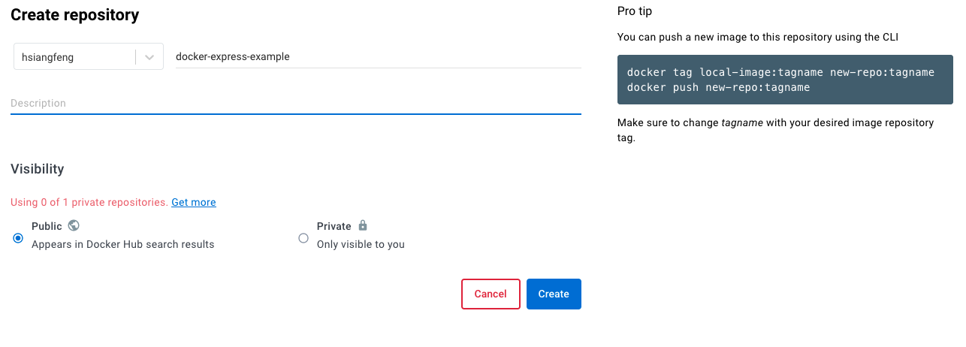Click the lock icon beside Private
The width and height of the screenshot is (966, 347).
363,225
